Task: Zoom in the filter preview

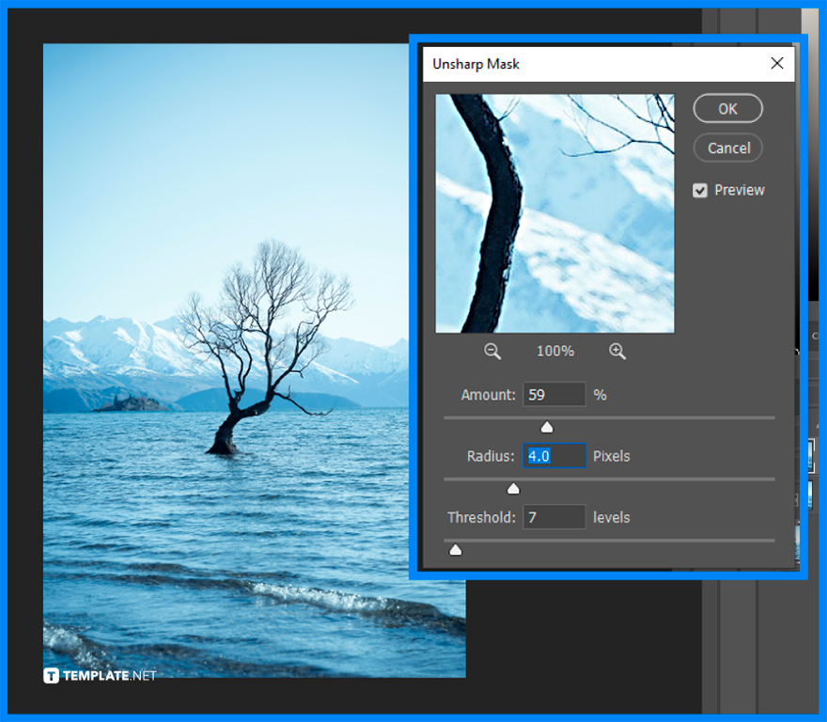Action: point(617,351)
